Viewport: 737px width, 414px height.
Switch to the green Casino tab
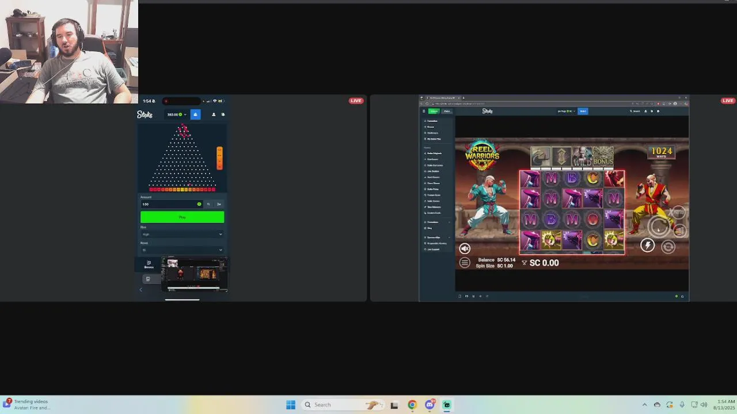434,111
